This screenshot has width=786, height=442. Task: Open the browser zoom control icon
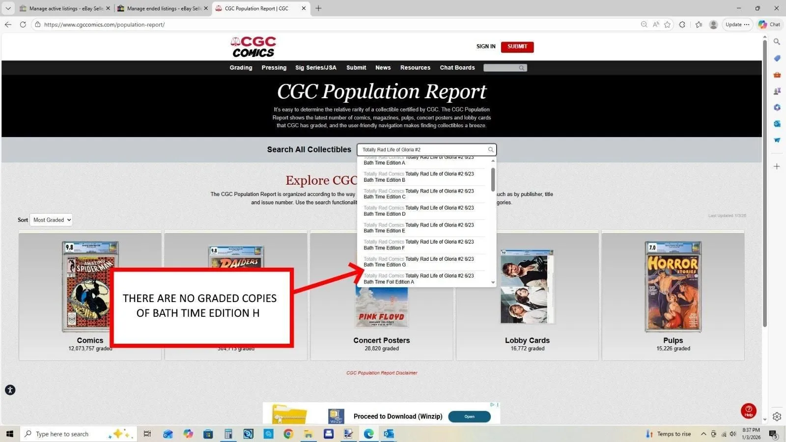coord(644,24)
